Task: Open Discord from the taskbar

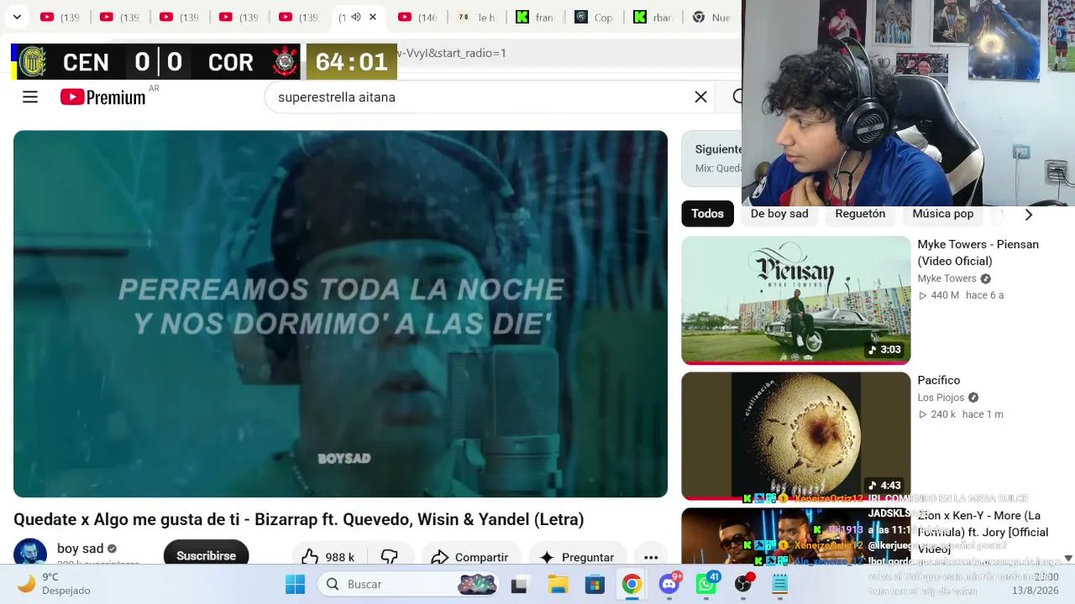Action: [669, 585]
